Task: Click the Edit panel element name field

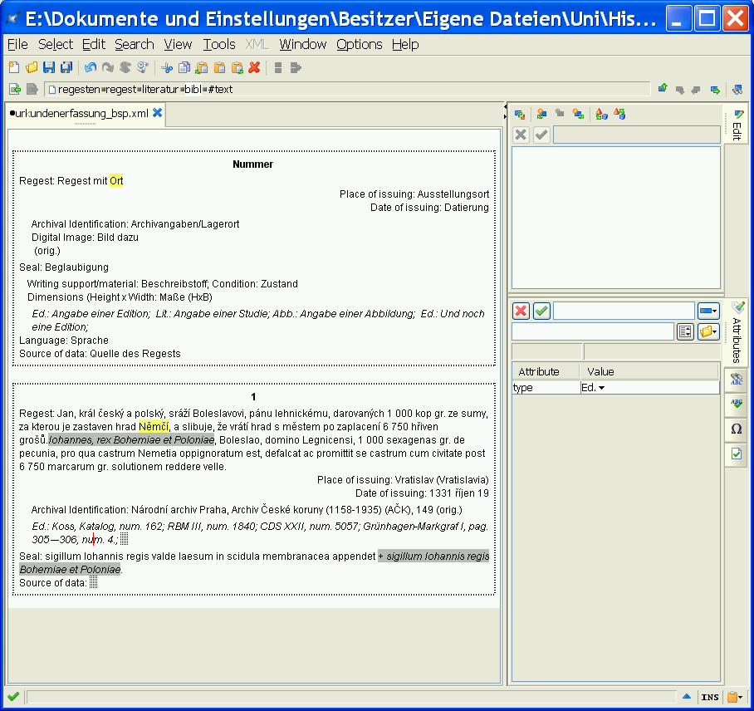Action: point(637,135)
